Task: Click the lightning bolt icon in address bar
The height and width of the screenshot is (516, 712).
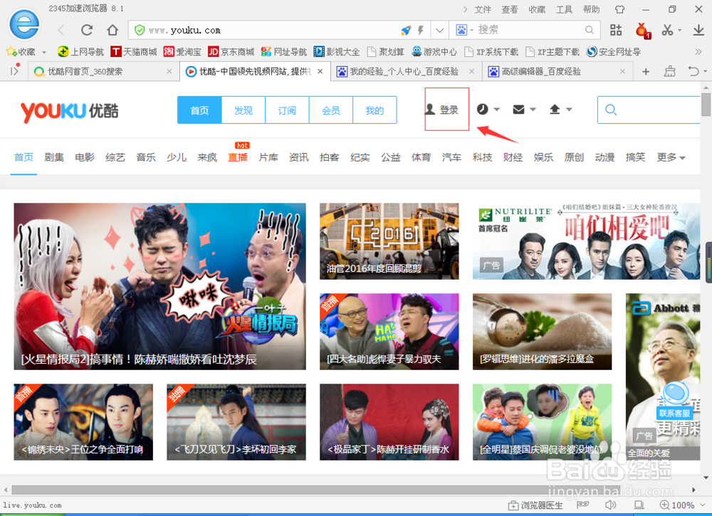Action: point(421,31)
